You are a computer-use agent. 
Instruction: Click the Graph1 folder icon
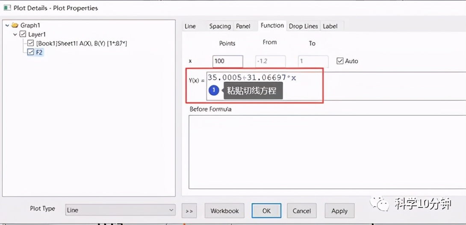tap(15, 25)
